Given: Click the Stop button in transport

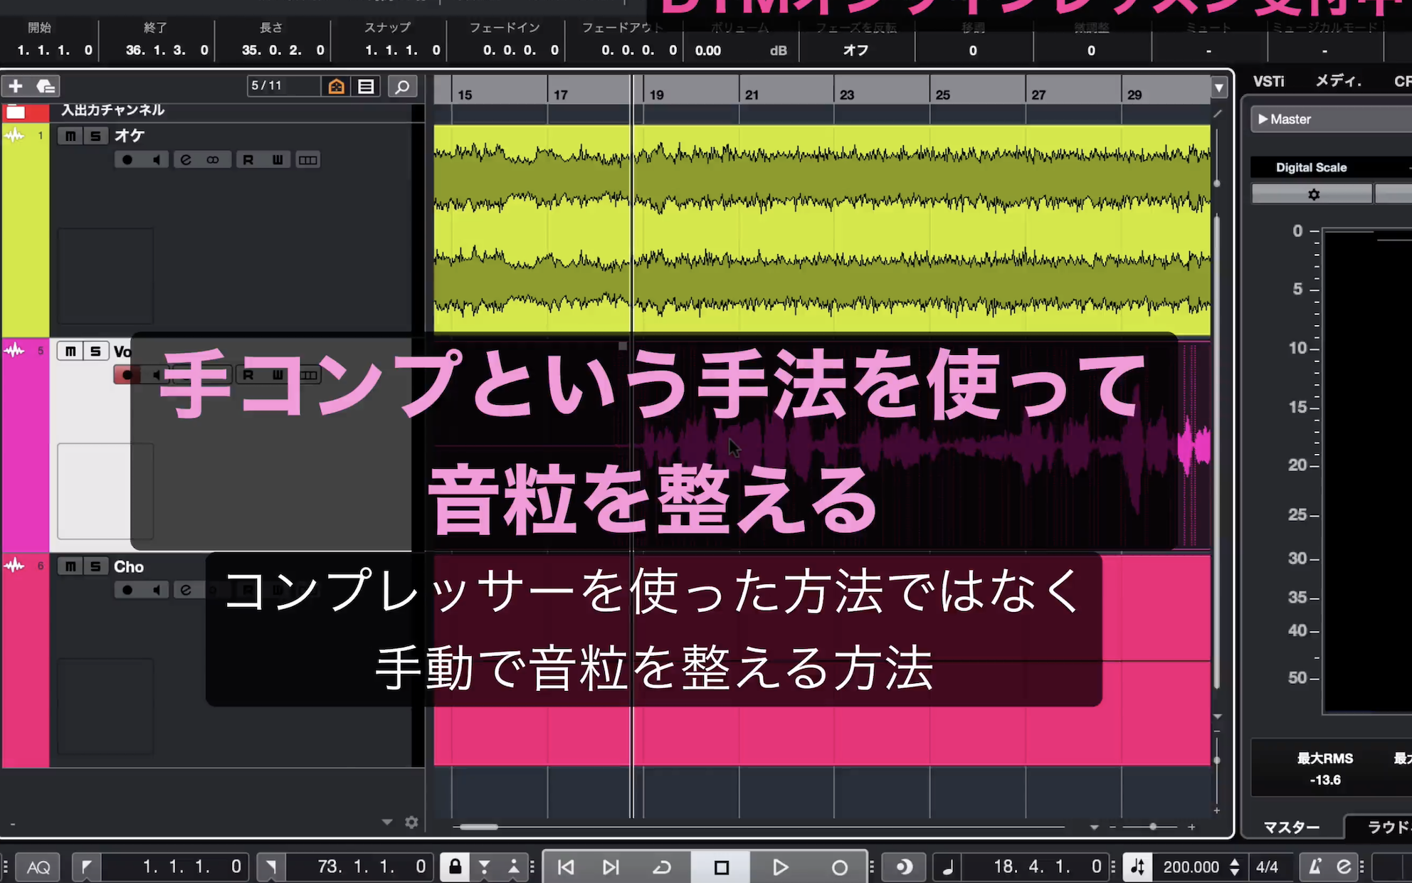Looking at the screenshot, I should [721, 867].
